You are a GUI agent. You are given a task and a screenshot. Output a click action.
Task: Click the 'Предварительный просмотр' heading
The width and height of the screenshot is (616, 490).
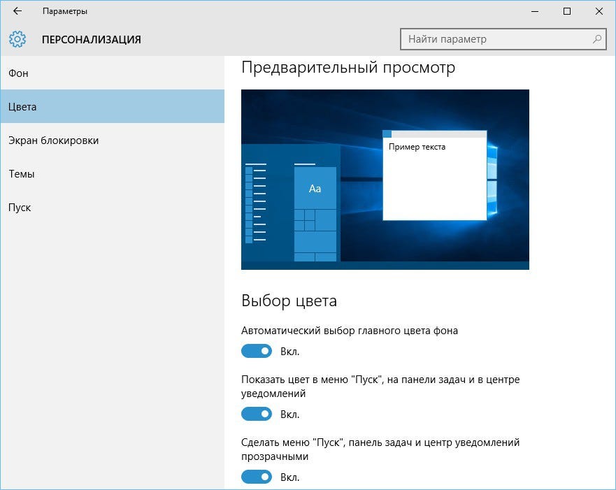coord(348,68)
